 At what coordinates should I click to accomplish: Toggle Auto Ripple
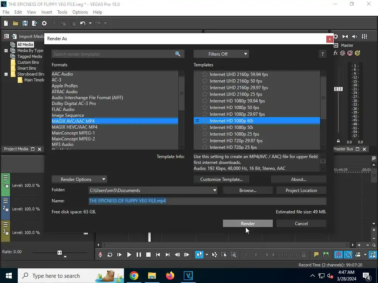[358, 255]
